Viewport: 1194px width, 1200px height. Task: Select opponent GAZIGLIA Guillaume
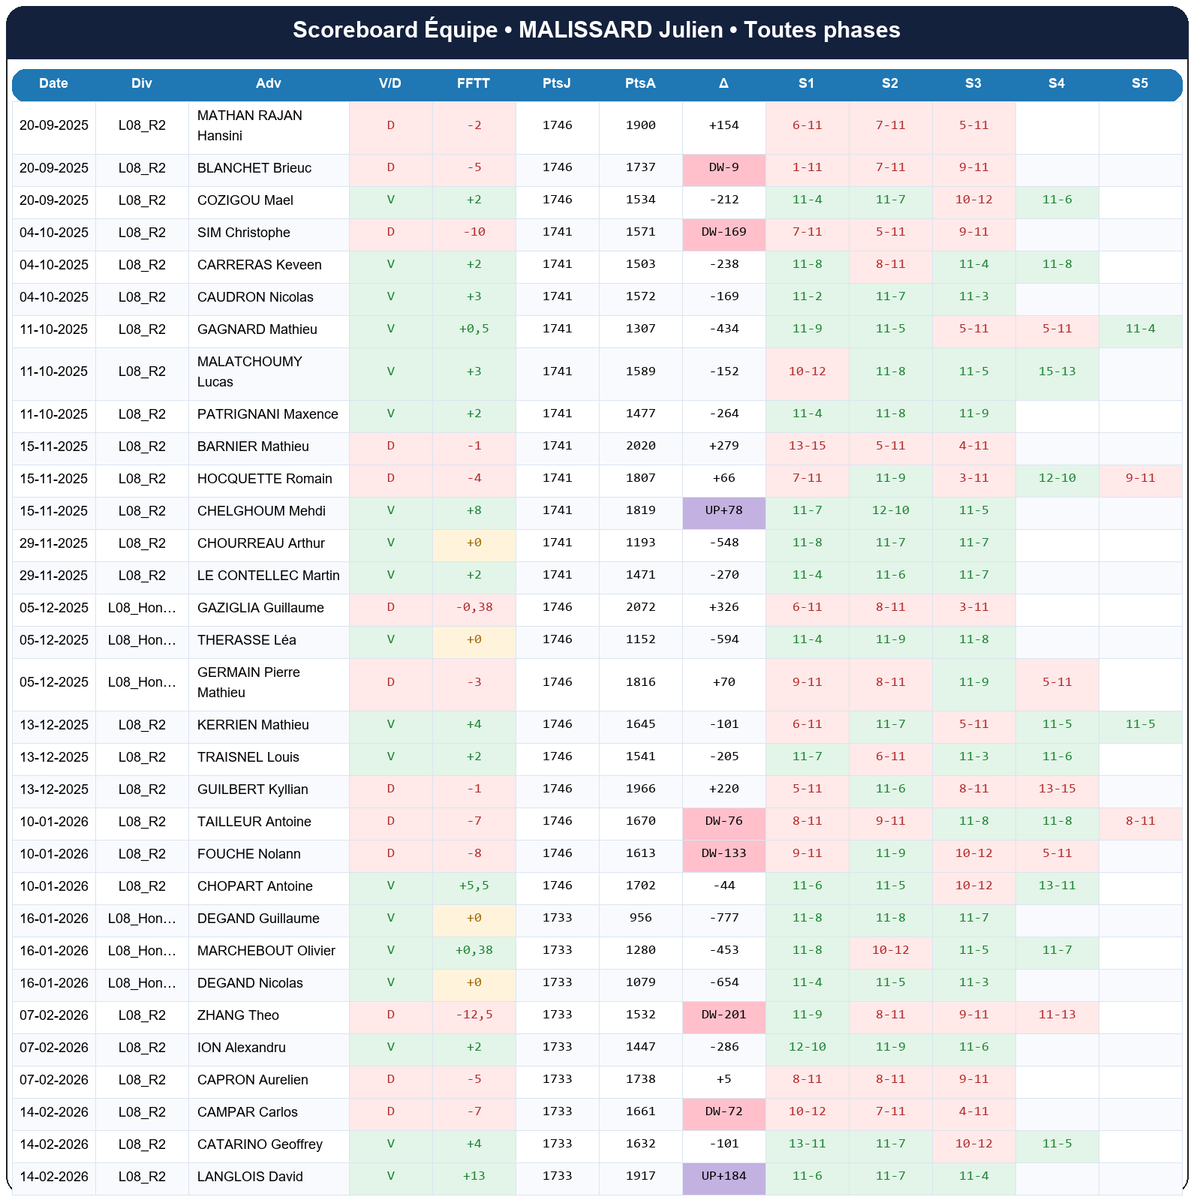click(x=260, y=608)
